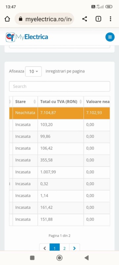The image size is (119, 265).
Task: Select the row with total 1.007,99
Action: point(59,172)
